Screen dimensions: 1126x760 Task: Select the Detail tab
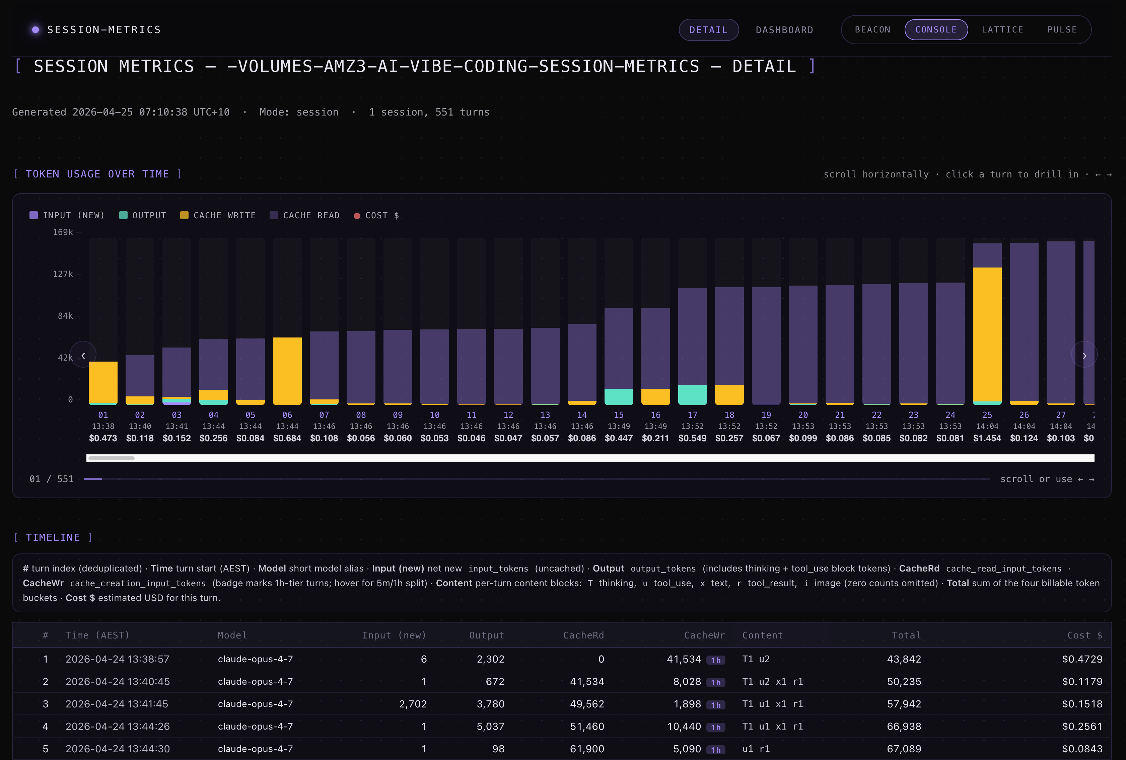pyautogui.click(x=708, y=30)
